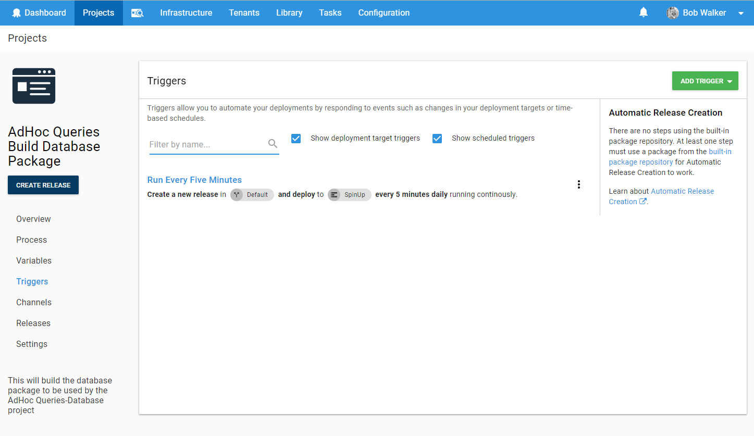Viewport: 754px width, 436px height.
Task: Click the SpinUp environment chip
Action: [x=349, y=195]
